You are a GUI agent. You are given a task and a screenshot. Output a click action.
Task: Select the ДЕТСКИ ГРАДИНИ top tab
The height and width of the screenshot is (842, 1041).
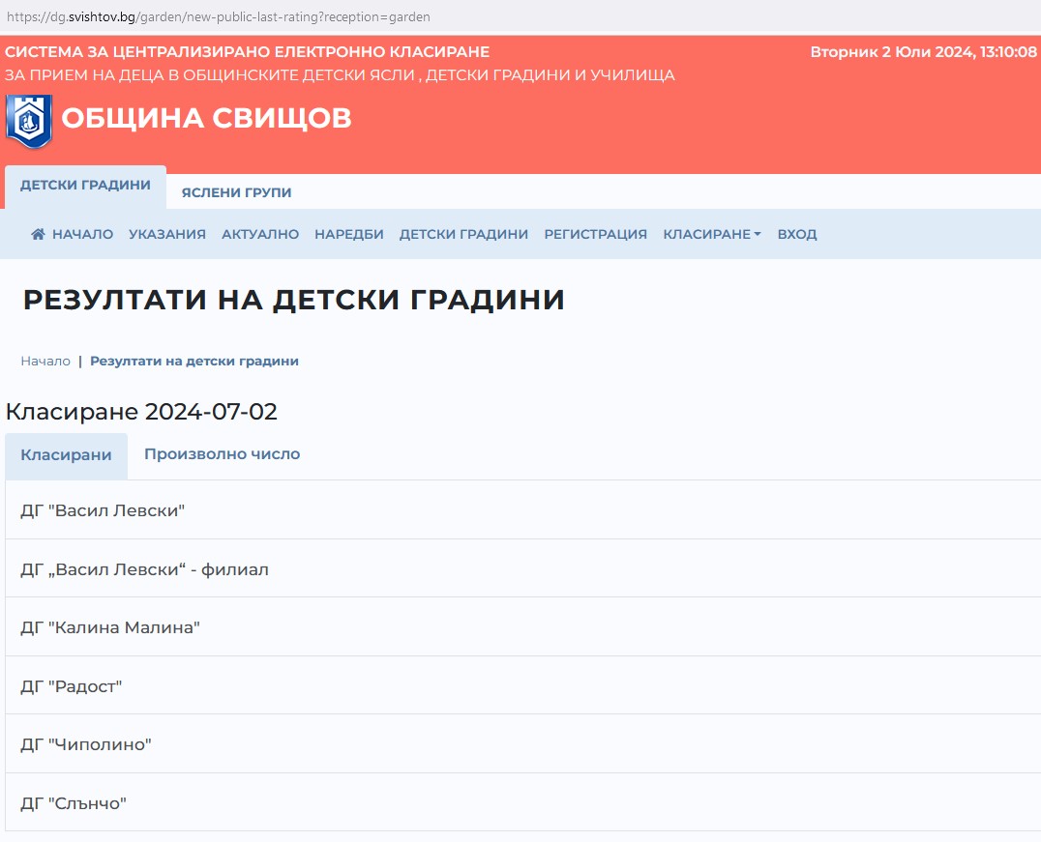85,186
